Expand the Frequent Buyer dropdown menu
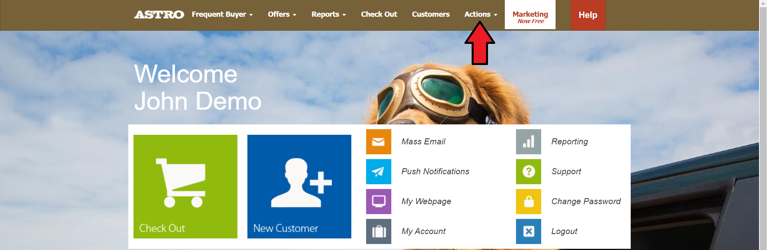Screen dimensions: 767x250 [x=222, y=14]
